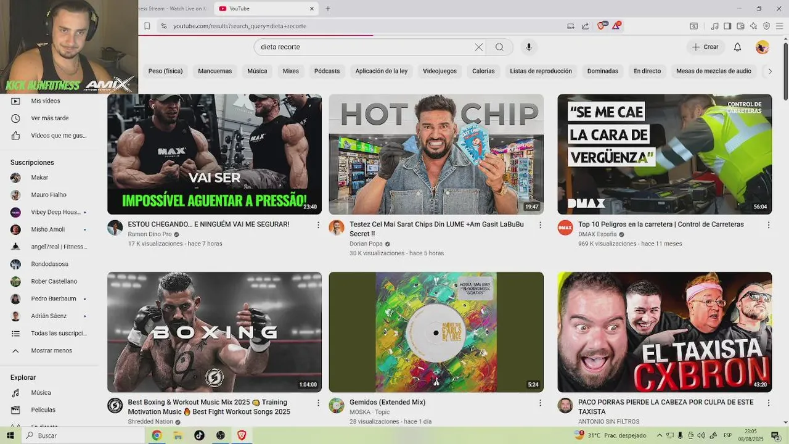The image size is (789, 444).
Task: Select the Calorías filter chip
Action: coord(483,71)
